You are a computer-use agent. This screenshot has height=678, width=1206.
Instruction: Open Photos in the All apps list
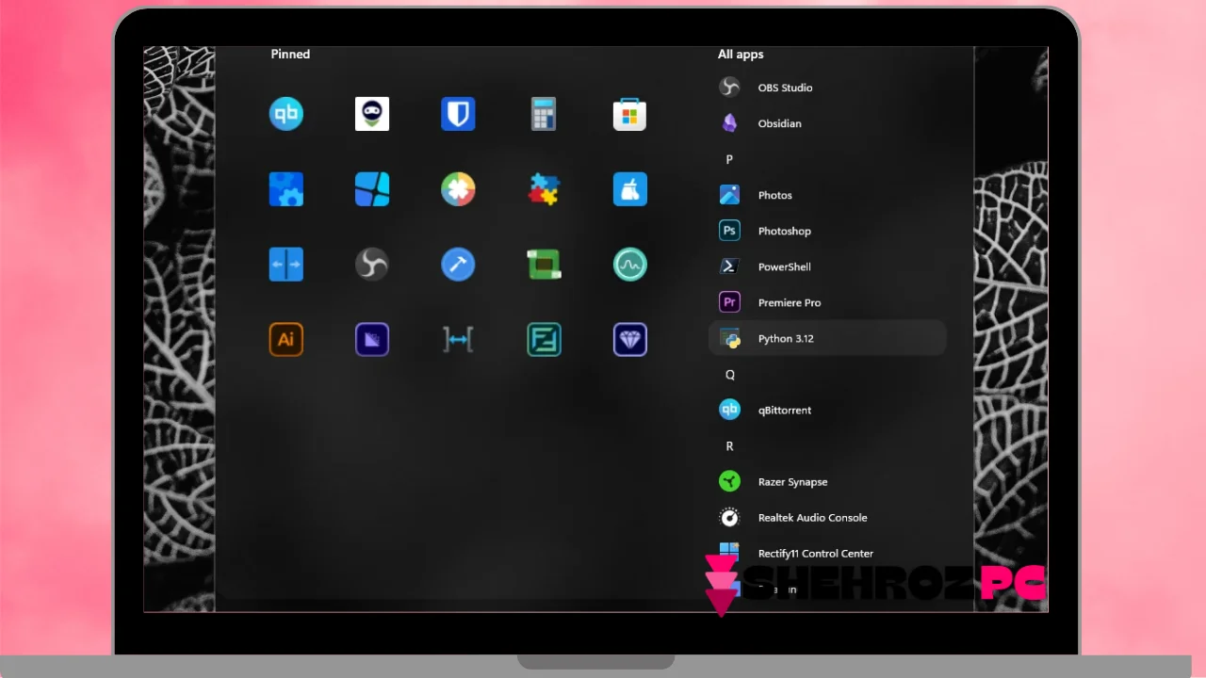coord(827,195)
